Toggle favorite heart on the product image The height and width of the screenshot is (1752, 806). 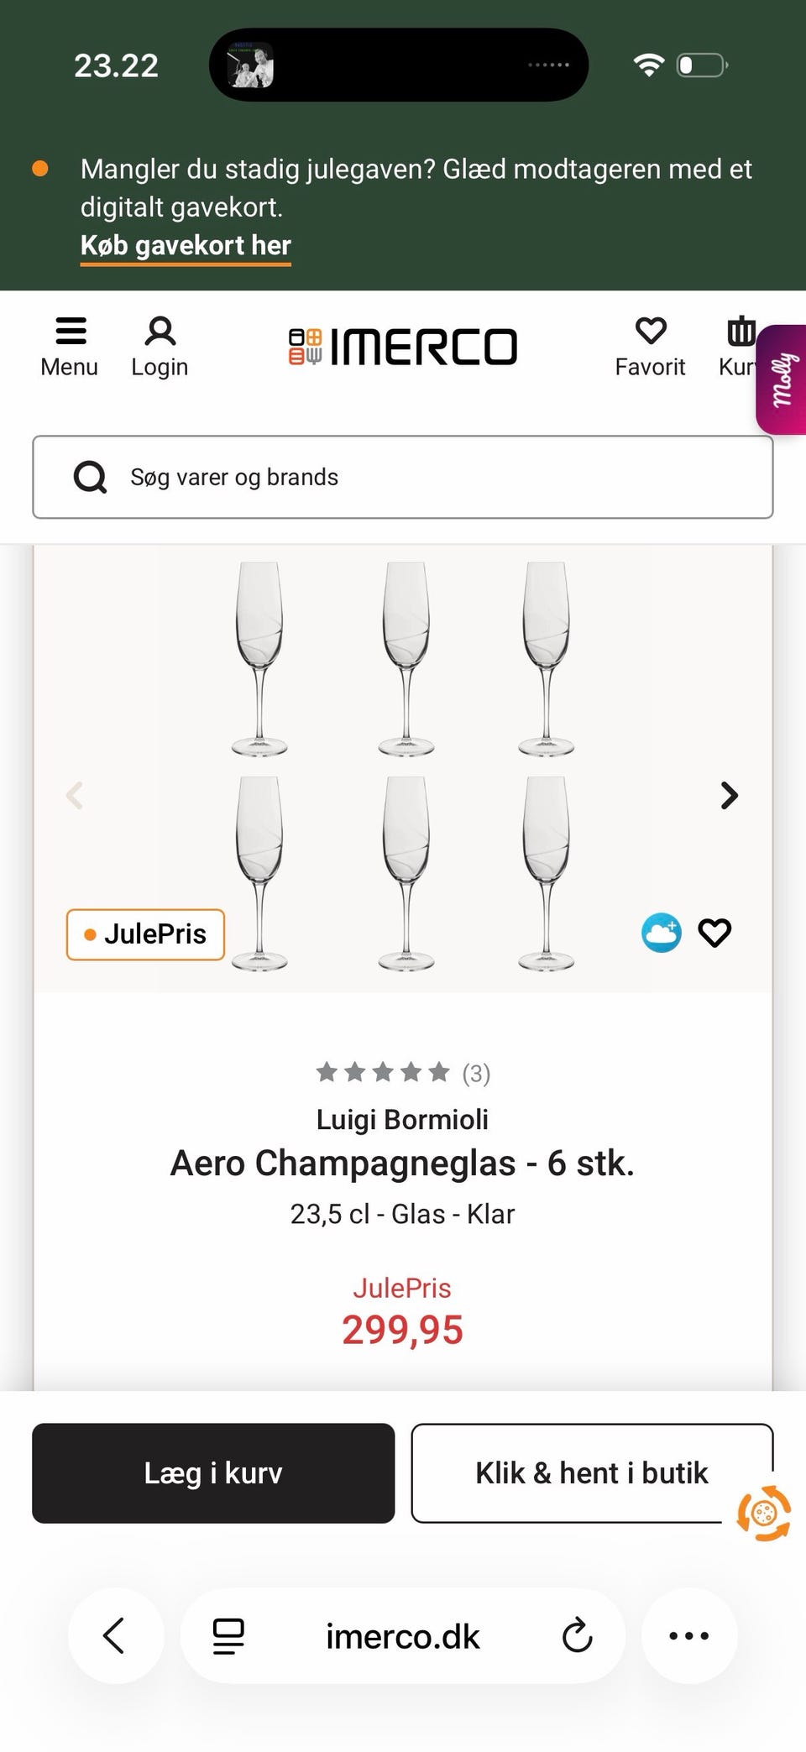click(714, 933)
